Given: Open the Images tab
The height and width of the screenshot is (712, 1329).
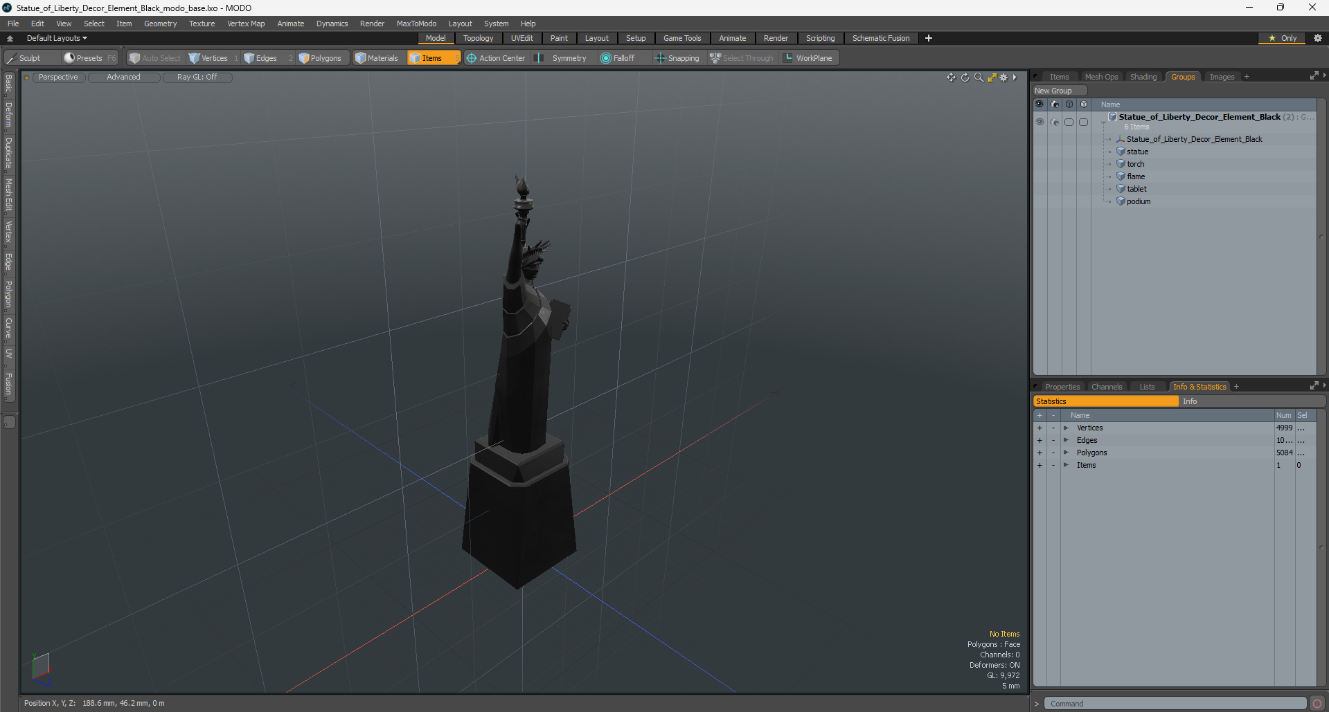Looking at the screenshot, I should (x=1222, y=77).
